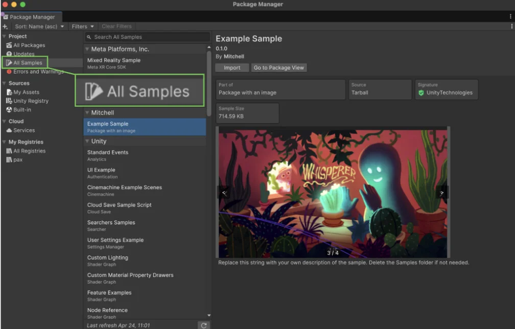Select the Feature Examples sample

coord(145,296)
